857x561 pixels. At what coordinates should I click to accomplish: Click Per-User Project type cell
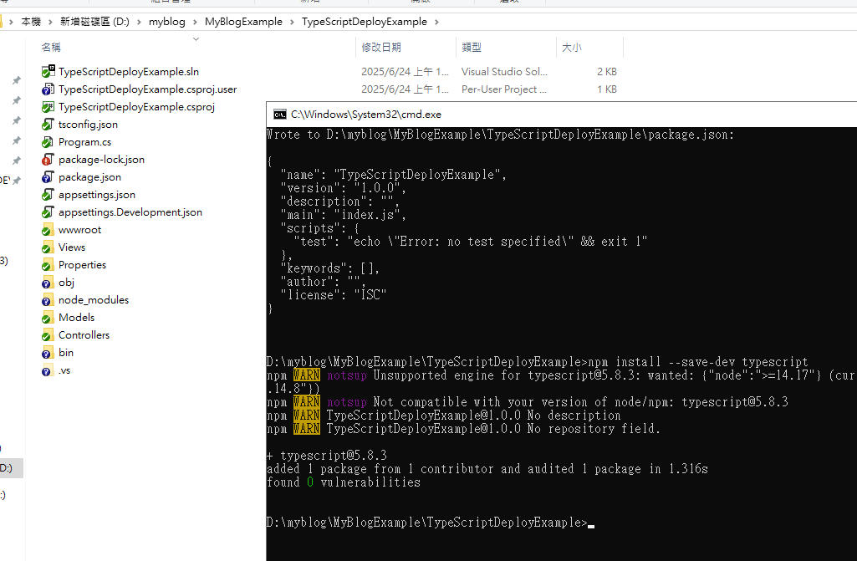click(x=503, y=89)
